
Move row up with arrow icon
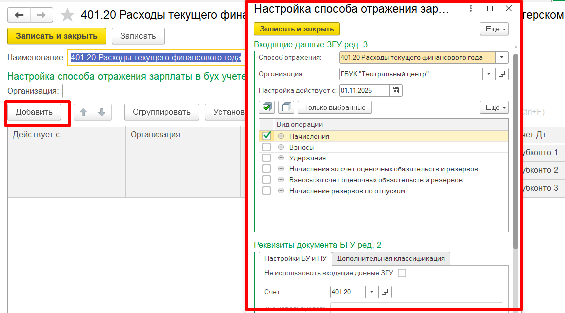pyautogui.click(x=84, y=112)
